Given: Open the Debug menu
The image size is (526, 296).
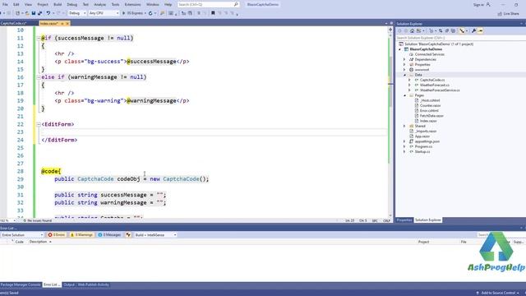Looking at the screenshot, I should click(72, 5).
